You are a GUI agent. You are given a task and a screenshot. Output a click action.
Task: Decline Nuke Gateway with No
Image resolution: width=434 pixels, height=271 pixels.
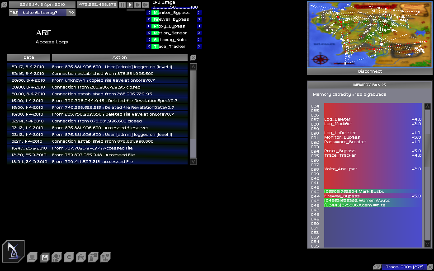click(x=71, y=13)
